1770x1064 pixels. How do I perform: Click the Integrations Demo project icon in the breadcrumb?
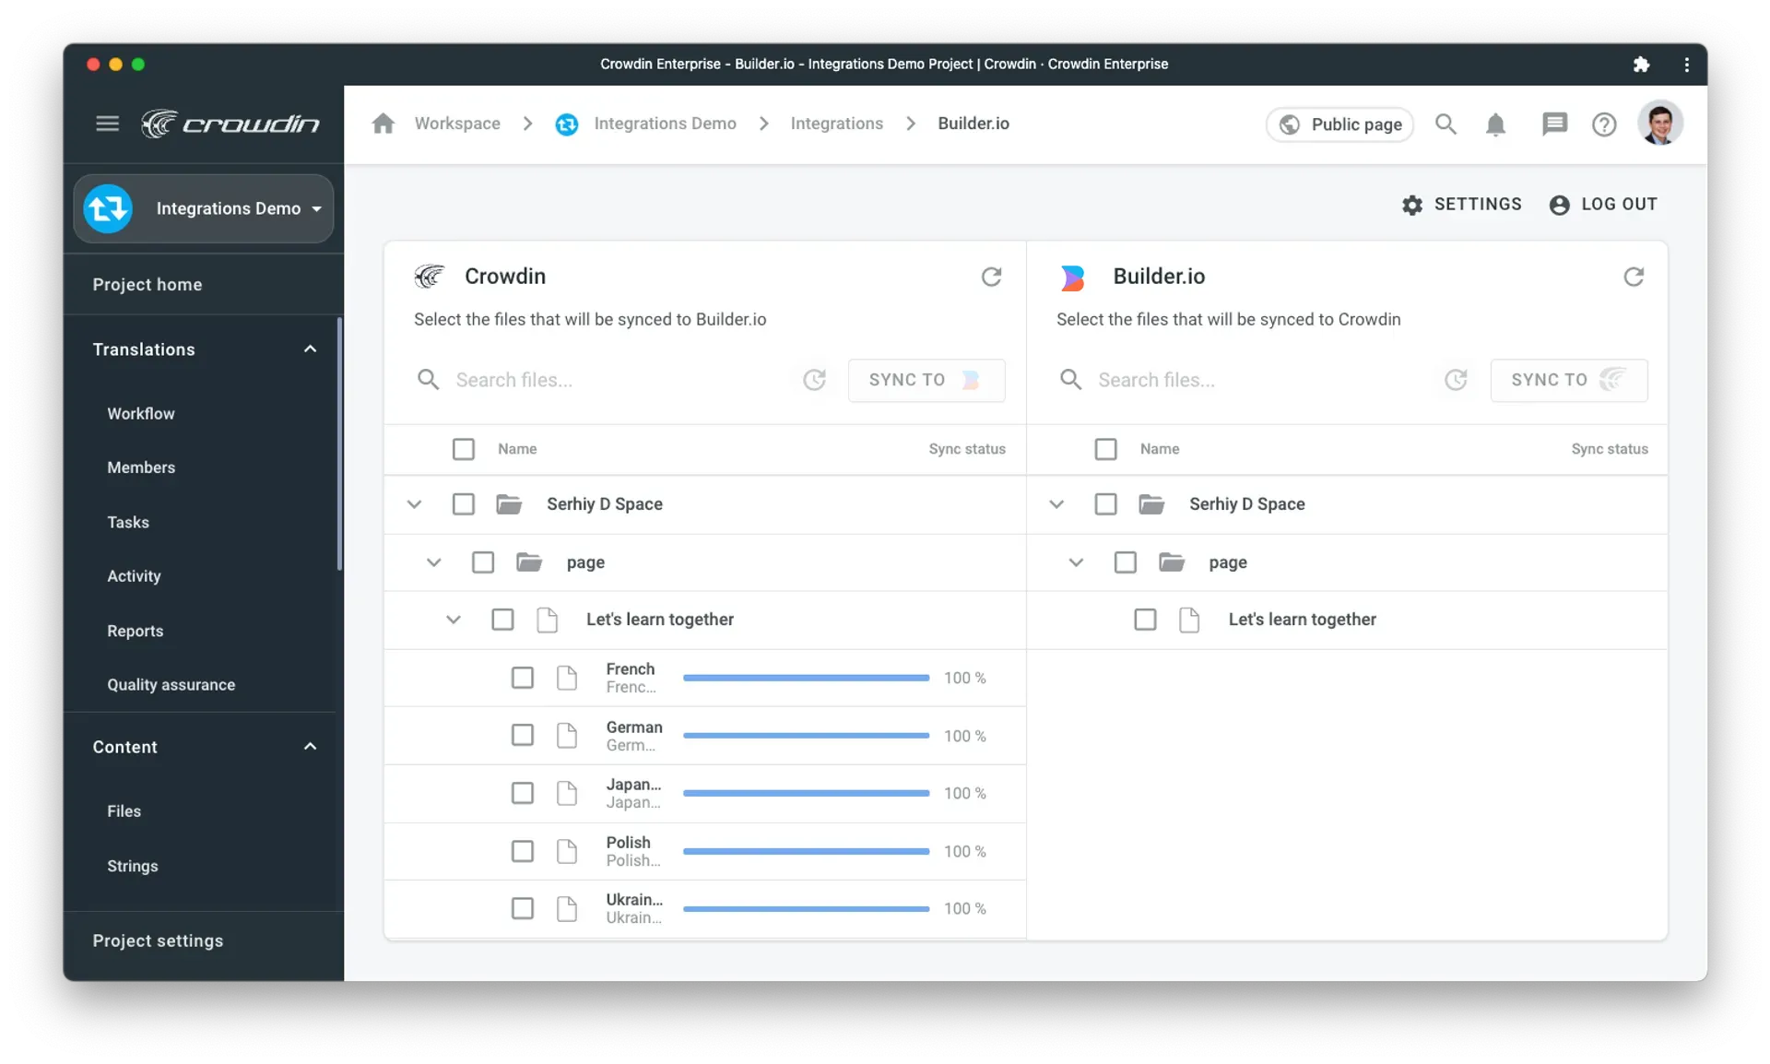click(566, 124)
